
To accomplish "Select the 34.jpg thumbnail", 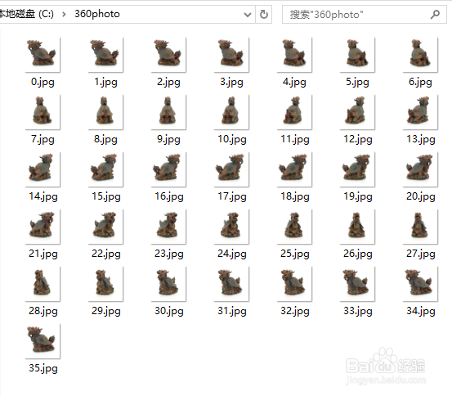I will click(420, 284).
